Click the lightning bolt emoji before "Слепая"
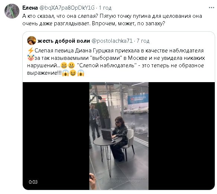Screen dimensions: 217x194 click(31, 51)
